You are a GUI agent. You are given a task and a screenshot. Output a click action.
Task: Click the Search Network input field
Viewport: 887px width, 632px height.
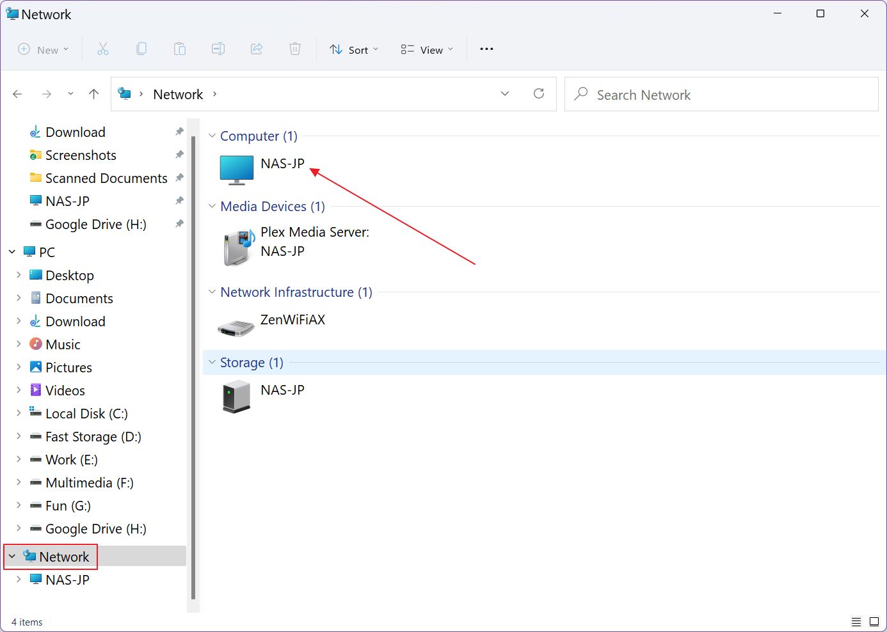(x=721, y=94)
